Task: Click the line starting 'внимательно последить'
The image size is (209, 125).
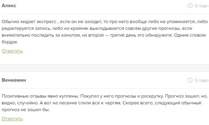Action: (104, 35)
